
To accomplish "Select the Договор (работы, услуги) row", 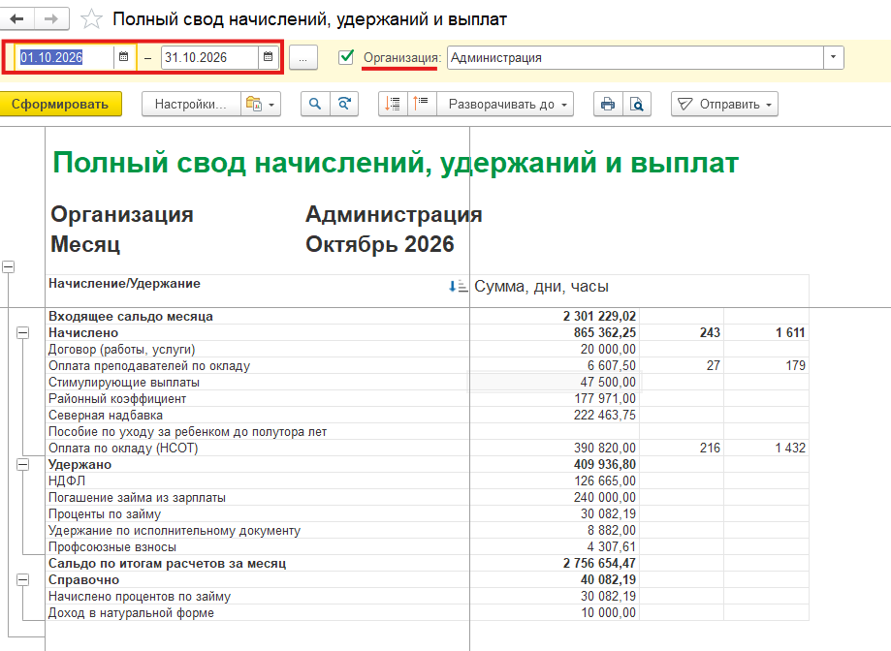I will (x=427, y=349).
